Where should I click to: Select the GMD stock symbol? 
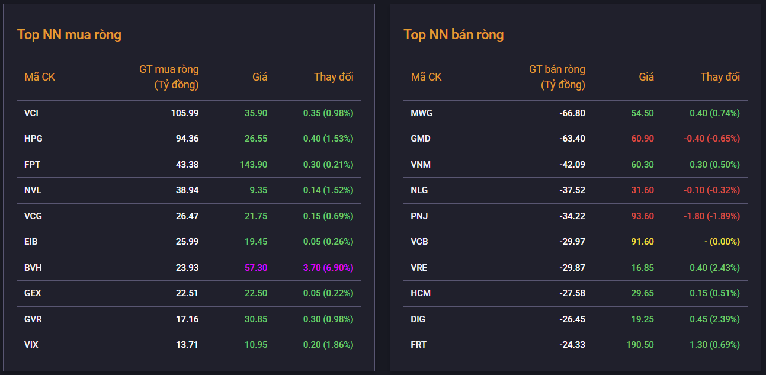[x=421, y=139]
